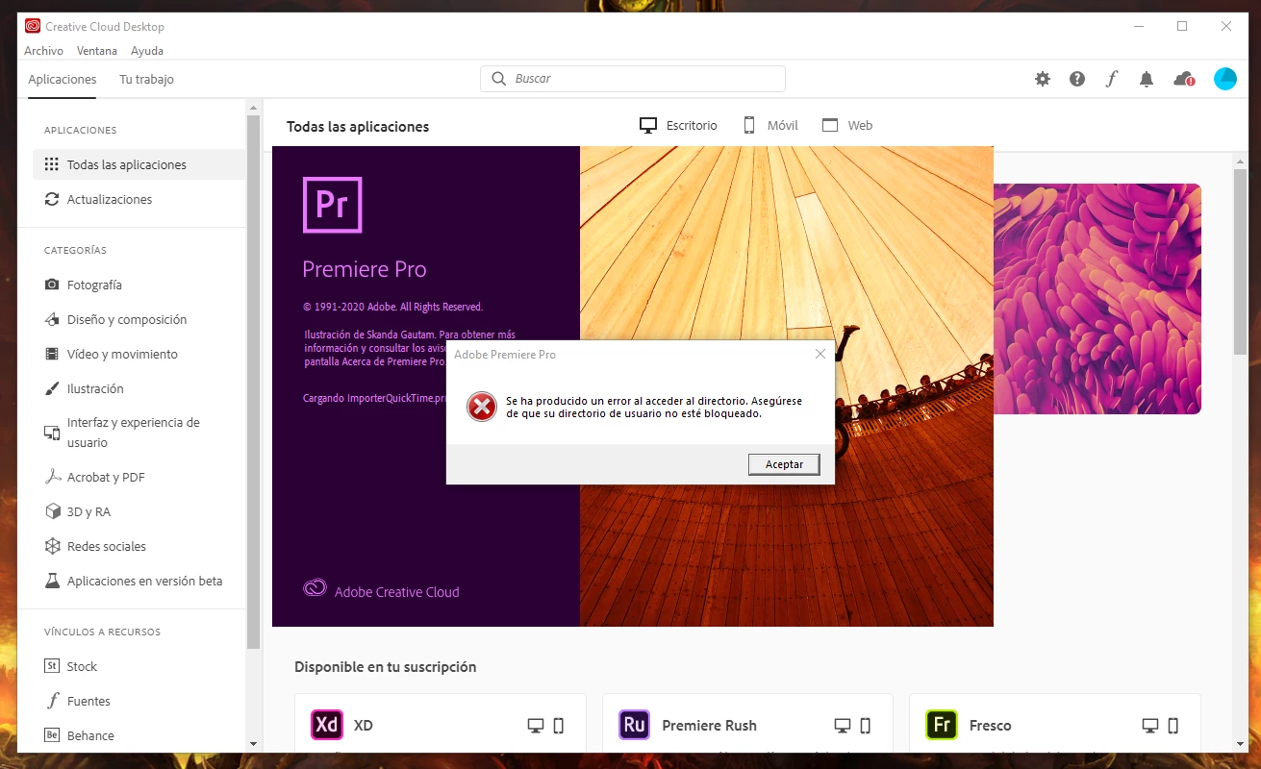Click the mobile icon on XD card
Image resolution: width=1261 pixels, height=769 pixels.
coord(558,726)
